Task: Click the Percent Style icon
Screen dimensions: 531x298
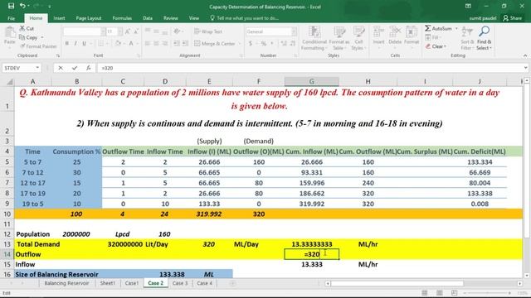Action: (x=264, y=43)
